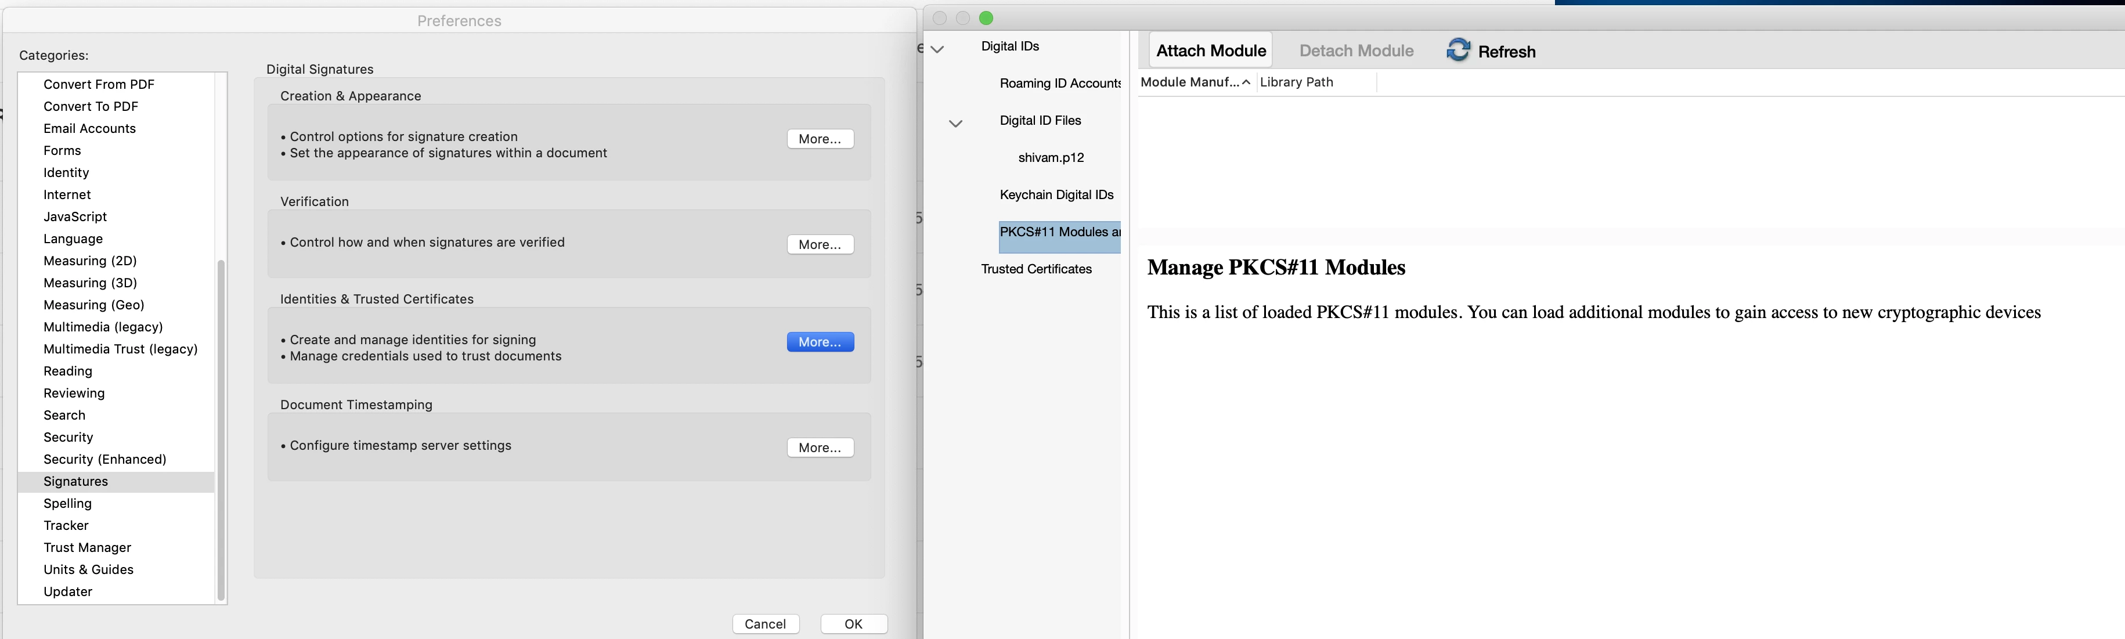Click the categories list scrollbar
Screen dimensions: 2125x639
[x=220, y=429]
